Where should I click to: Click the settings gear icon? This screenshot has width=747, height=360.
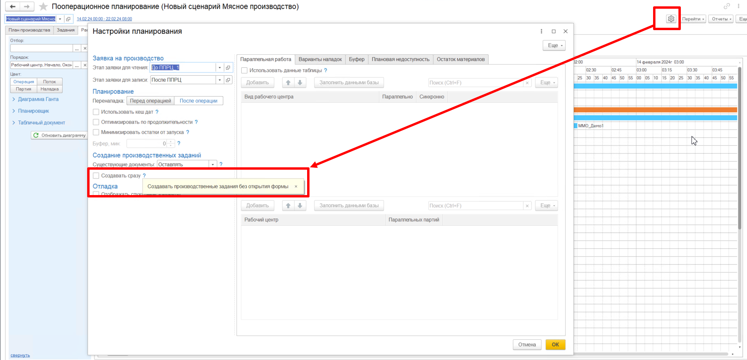671,19
